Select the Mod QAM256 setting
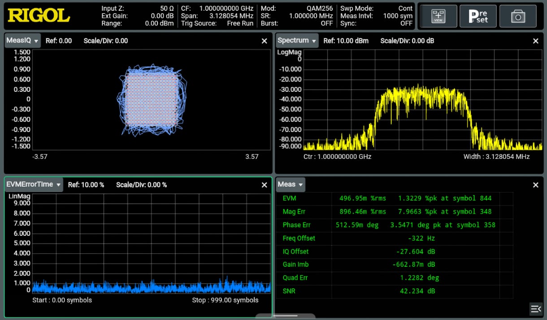Screen dimensions: 547x320 297,9
